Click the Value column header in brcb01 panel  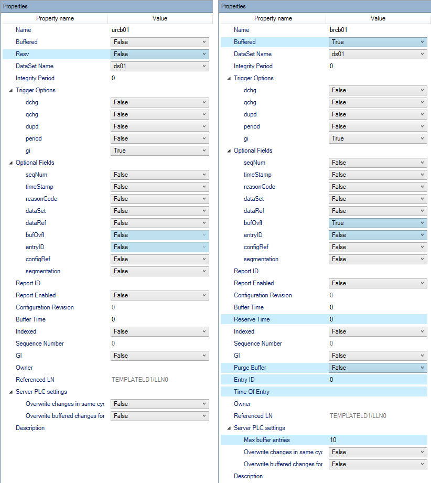point(378,18)
